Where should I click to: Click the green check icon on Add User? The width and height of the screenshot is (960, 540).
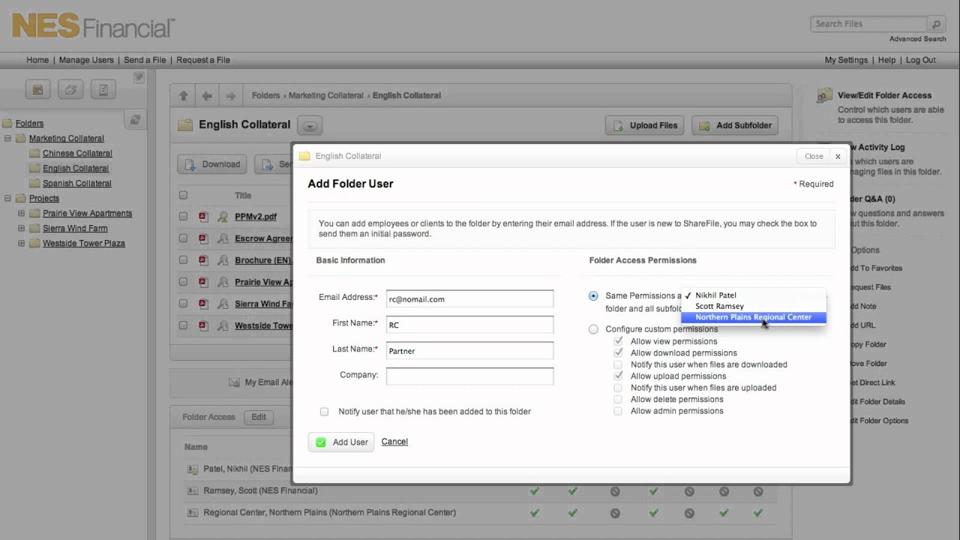pos(321,442)
